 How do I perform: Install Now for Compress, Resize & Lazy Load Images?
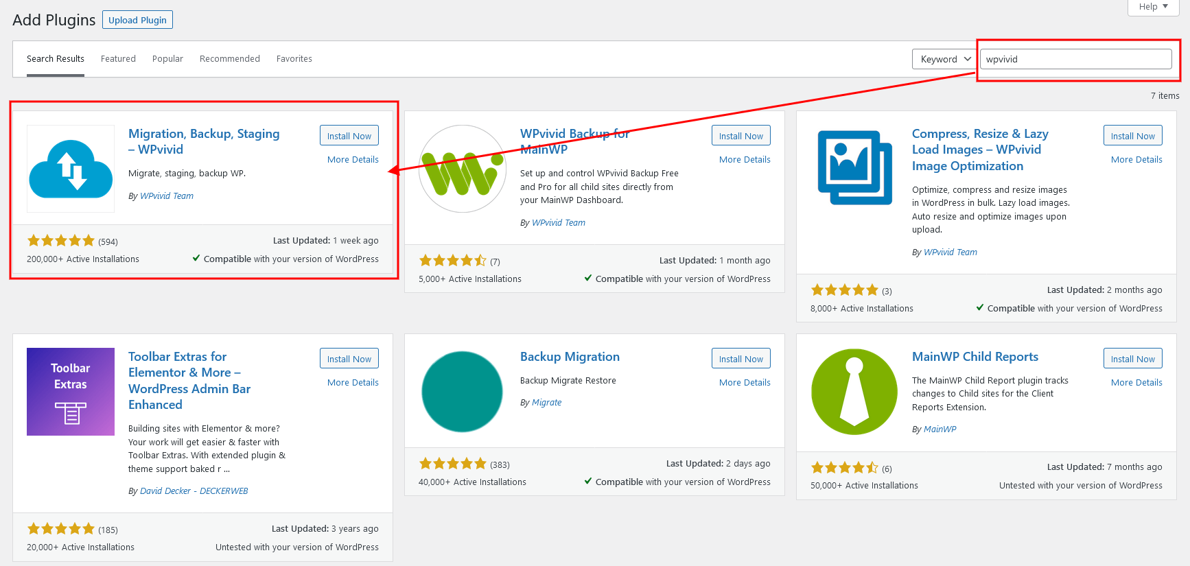[1133, 136]
